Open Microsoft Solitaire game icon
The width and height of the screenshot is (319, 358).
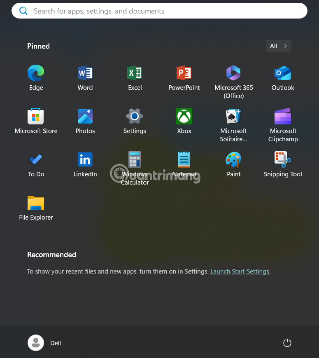(x=233, y=116)
